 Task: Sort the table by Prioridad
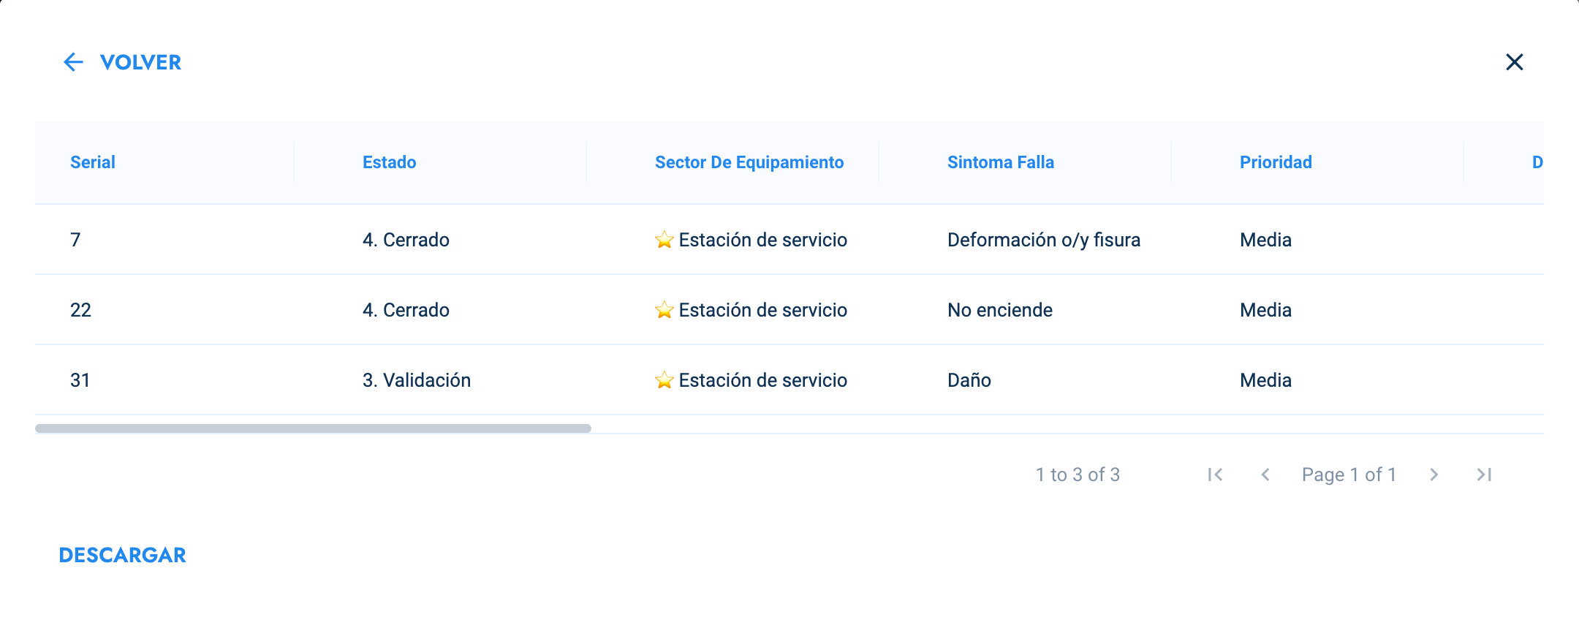(x=1276, y=162)
